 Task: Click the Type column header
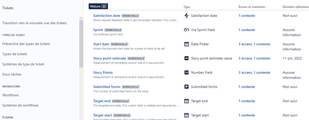tap(187, 7)
